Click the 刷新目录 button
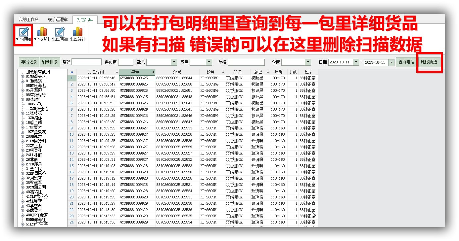The width and height of the screenshot is (459, 241). [x=50, y=62]
